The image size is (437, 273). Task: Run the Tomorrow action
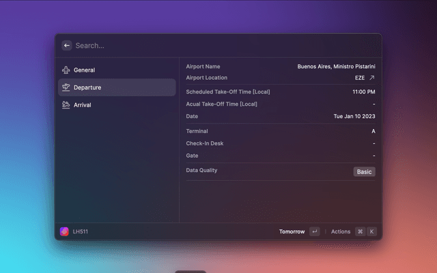tap(292, 231)
